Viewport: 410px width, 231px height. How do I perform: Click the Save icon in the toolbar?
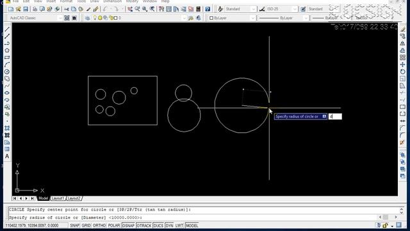pos(26,9)
